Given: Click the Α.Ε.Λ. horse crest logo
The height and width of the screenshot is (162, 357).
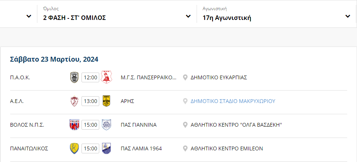Looking at the screenshot, I should 74,101.
